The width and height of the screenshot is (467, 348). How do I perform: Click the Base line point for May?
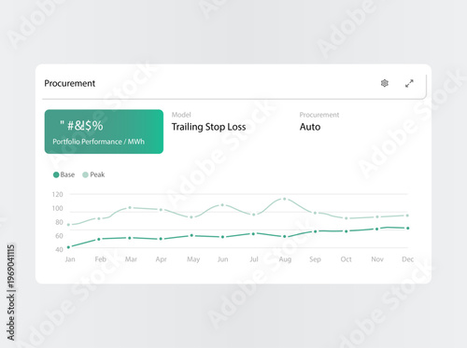[x=191, y=235]
